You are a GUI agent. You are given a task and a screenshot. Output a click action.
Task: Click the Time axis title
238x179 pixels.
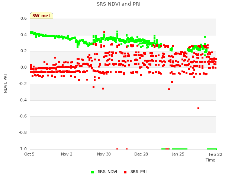(x=210, y=160)
